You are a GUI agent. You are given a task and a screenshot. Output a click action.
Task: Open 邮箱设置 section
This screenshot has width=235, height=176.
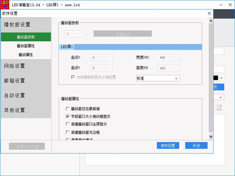[x=15, y=81]
